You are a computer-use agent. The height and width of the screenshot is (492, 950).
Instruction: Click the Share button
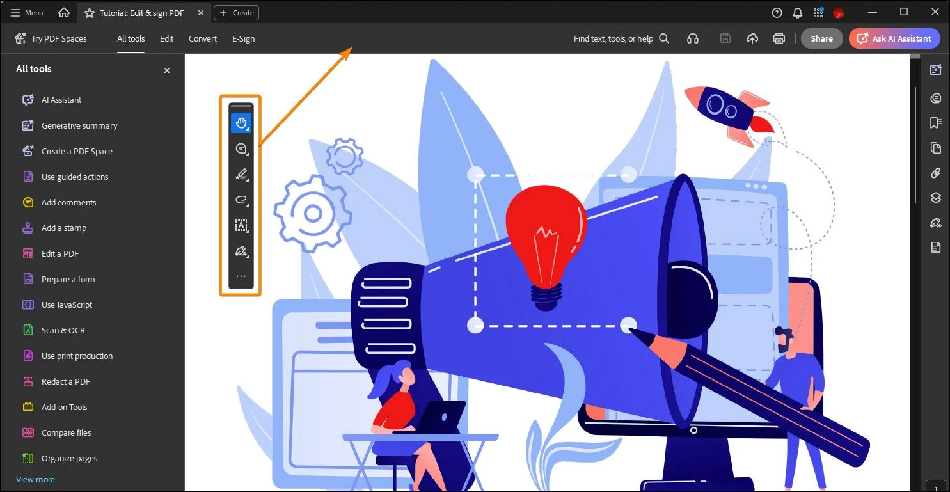821,38
